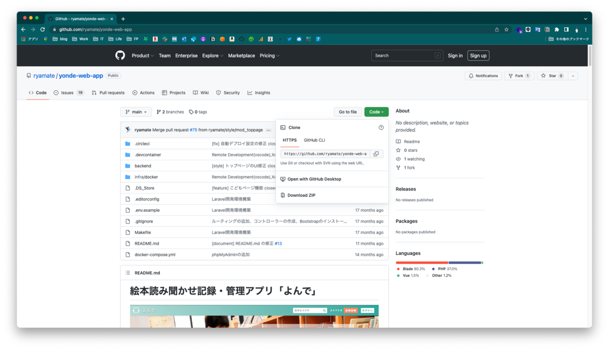The width and height of the screenshot is (609, 350).
Task: Open the main branch selector dropdown
Action: [x=136, y=111]
